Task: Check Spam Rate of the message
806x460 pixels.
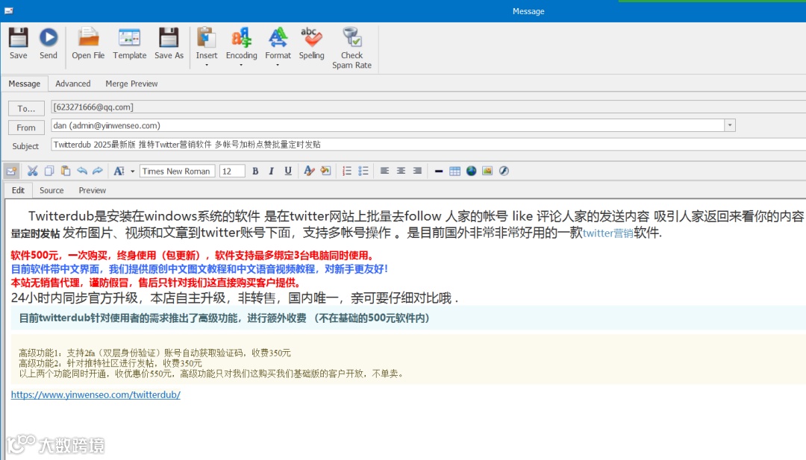Action: point(352,48)
